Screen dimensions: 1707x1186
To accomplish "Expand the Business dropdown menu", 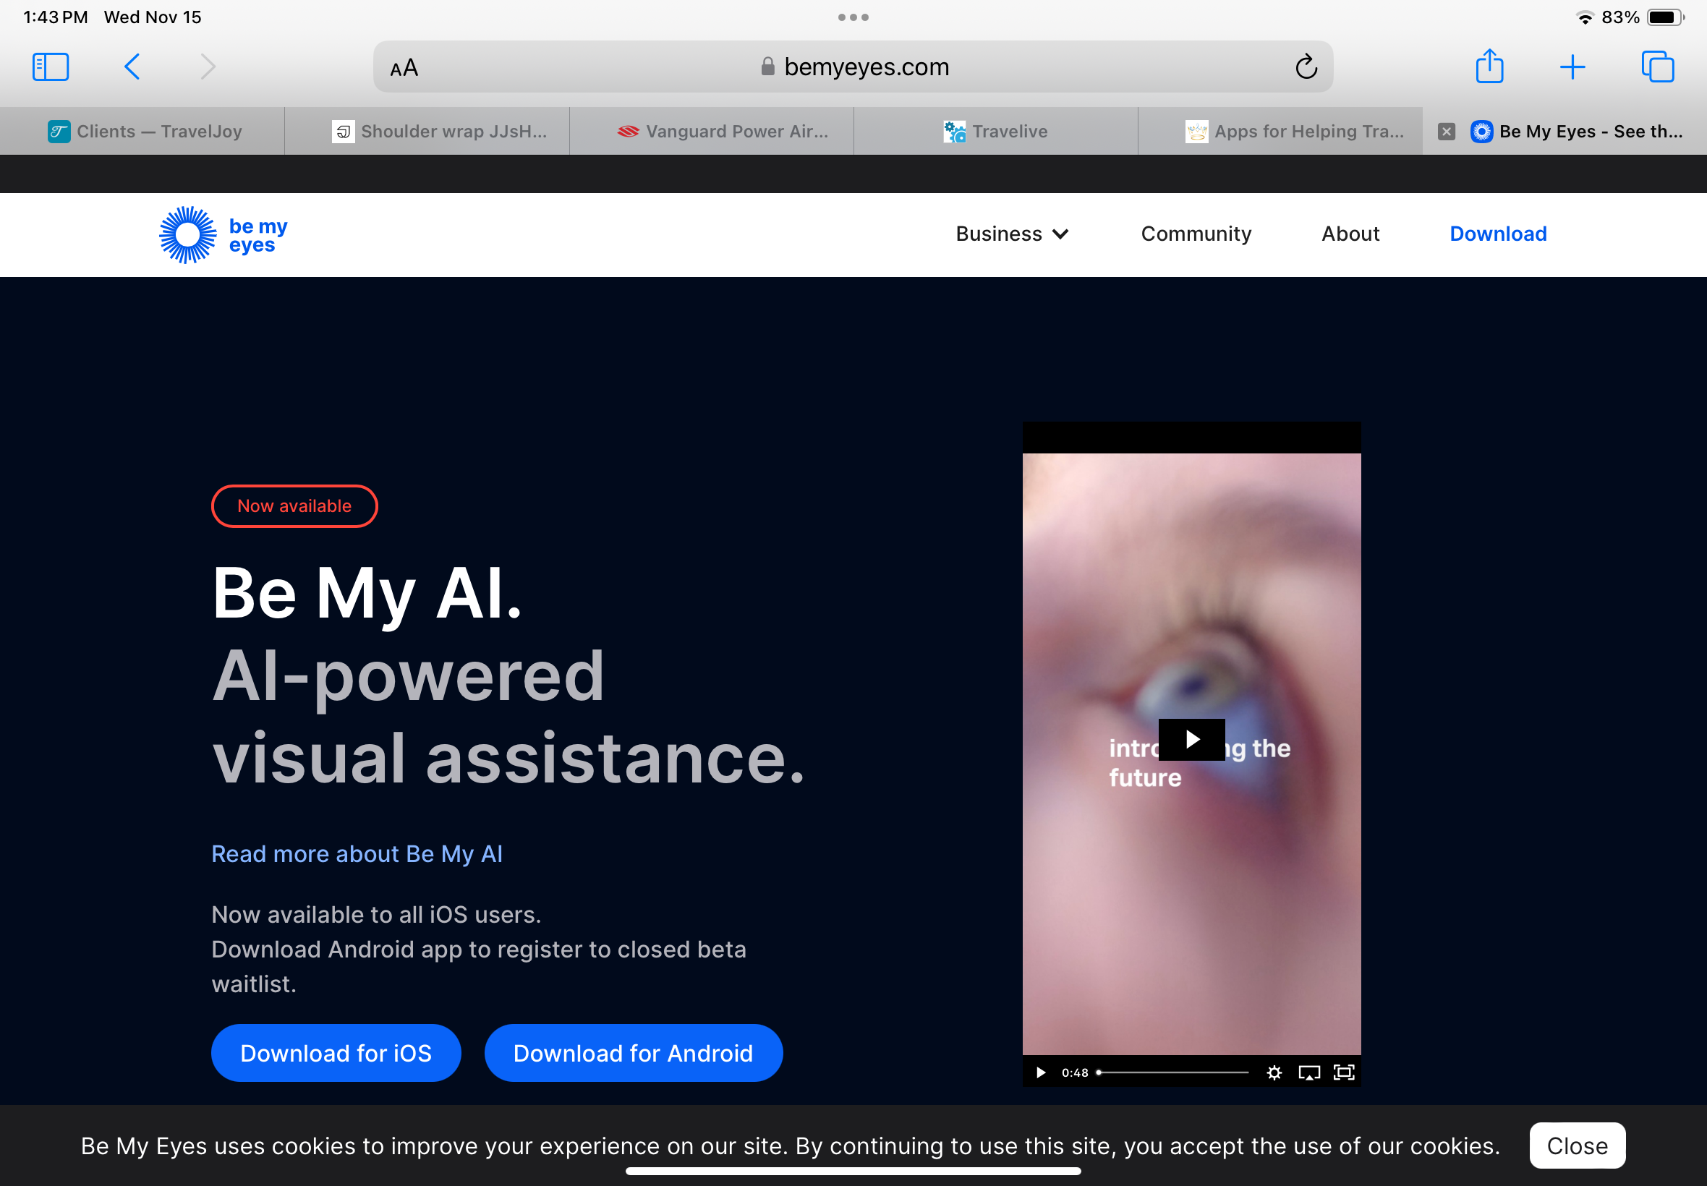I will [1012, 234].
